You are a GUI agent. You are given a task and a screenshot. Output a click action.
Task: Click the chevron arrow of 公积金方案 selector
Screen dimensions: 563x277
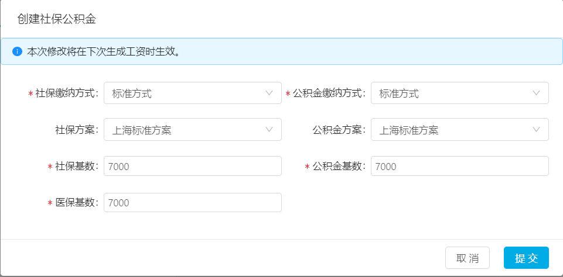(537, 129)
